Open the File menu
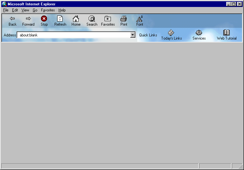244x170 pixels. pyautogui.click(x=6, y=10)
